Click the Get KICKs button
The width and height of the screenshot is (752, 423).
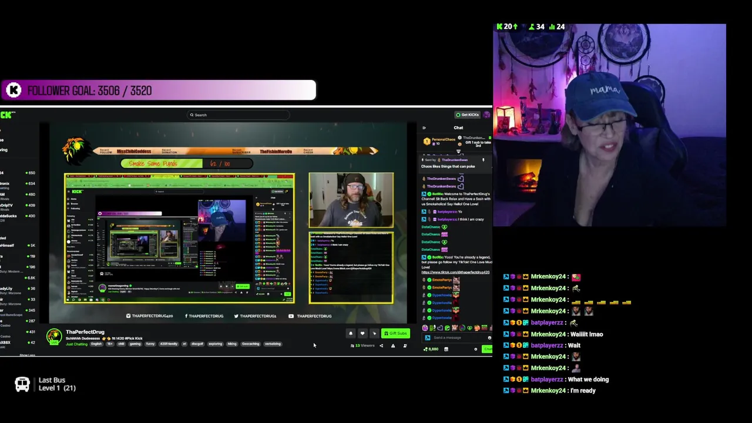(x=468, y=115)
